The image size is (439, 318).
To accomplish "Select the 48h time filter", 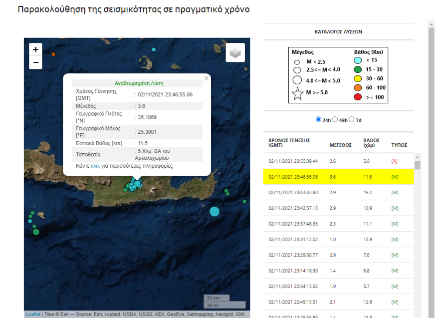I will click(335, 118).
